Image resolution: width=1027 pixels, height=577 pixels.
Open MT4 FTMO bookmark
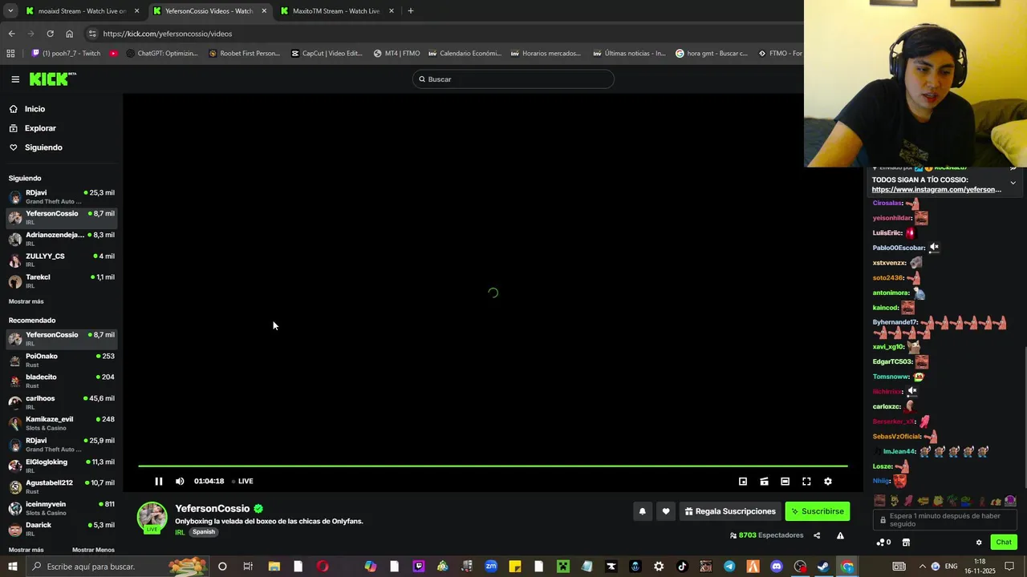397,54
